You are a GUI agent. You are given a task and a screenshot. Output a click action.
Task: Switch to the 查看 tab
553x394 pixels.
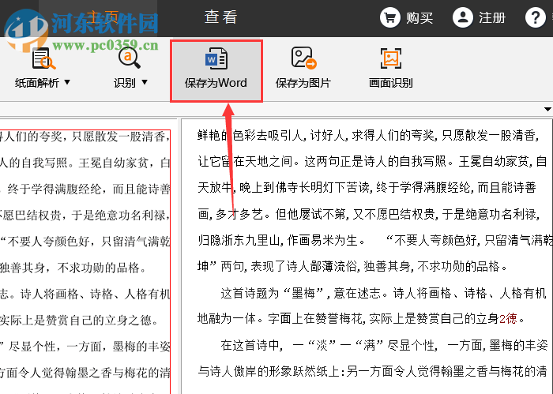pyautogui.click(x=220, y=17)
